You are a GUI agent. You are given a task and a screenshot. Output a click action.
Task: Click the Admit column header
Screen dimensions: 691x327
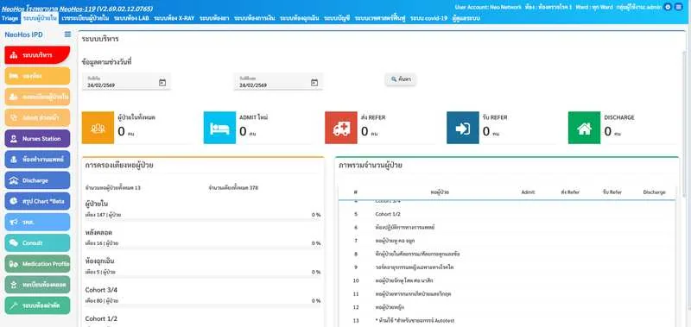coord(528,192)
